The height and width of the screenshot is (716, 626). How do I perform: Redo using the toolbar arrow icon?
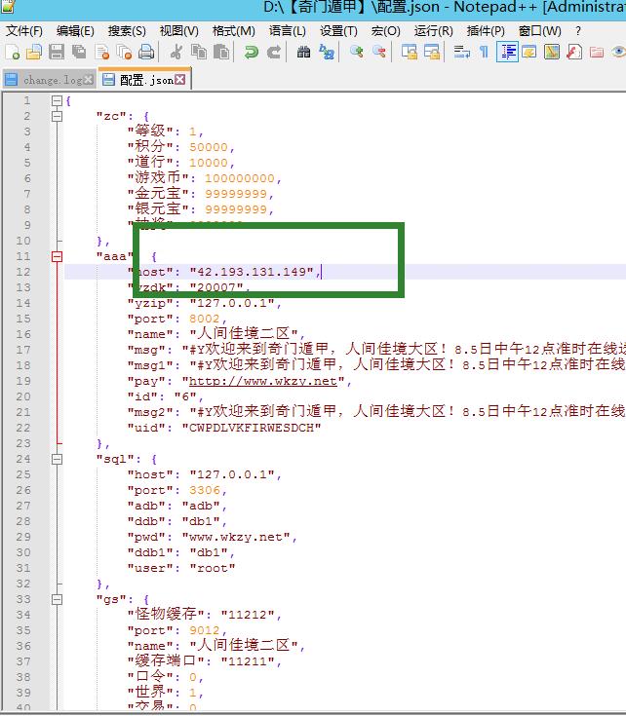coord(274,53)
